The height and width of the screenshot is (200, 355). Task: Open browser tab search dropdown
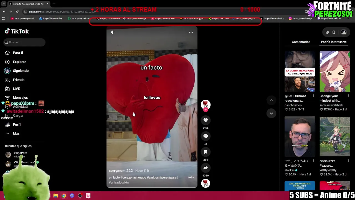coord(3,4)
